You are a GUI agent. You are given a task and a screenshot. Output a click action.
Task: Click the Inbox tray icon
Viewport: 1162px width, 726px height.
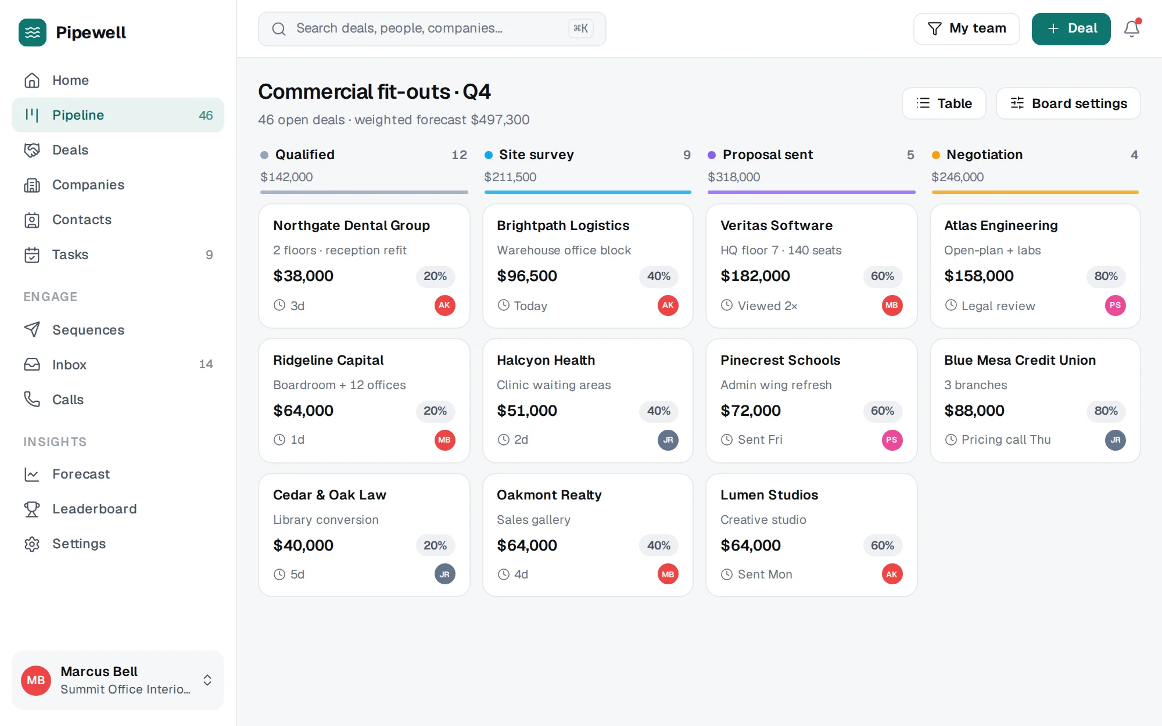point(32,365)
